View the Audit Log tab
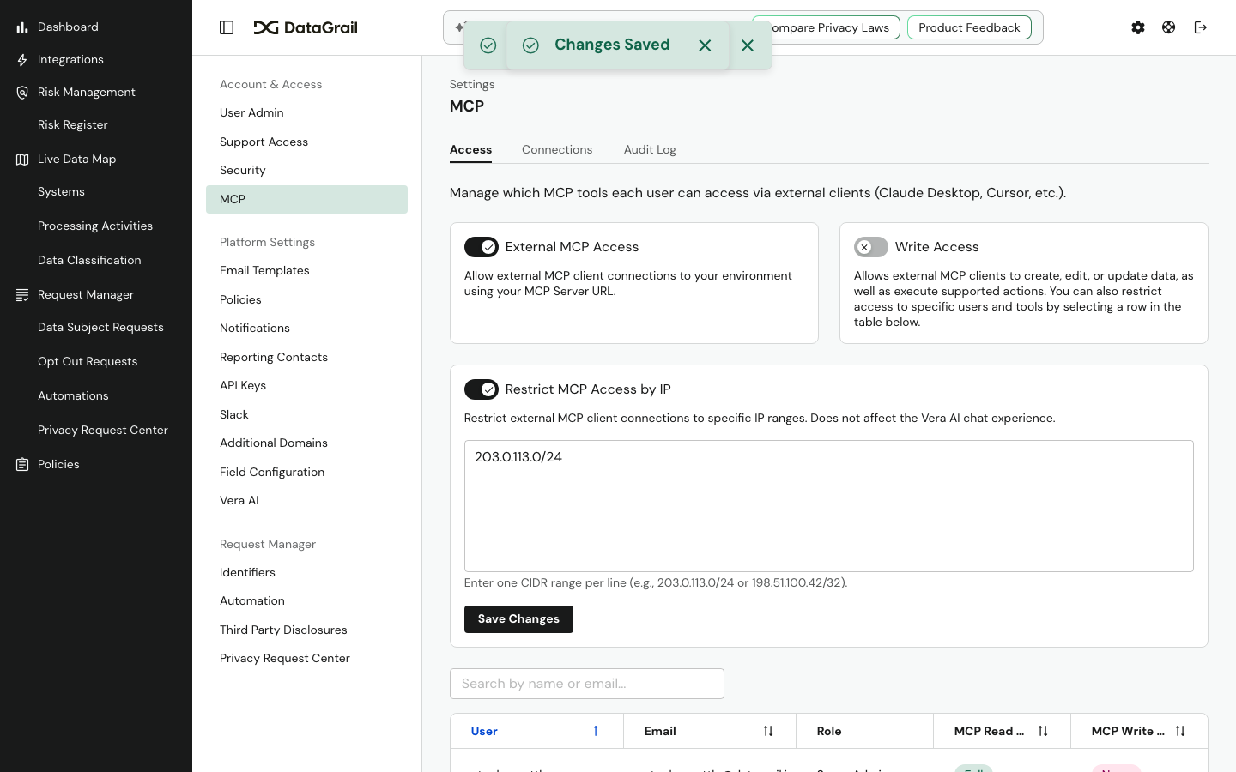Screen dimensions: 1236x772 point(650,149)
